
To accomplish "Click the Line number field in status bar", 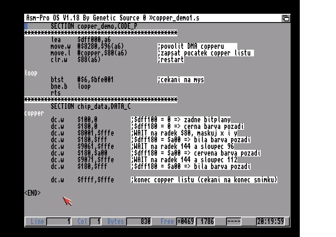I will 59,222.
